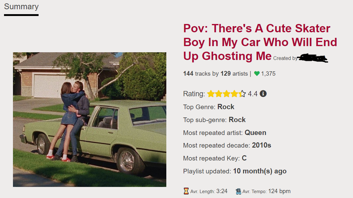Open the Summary tab

point(21,7)
